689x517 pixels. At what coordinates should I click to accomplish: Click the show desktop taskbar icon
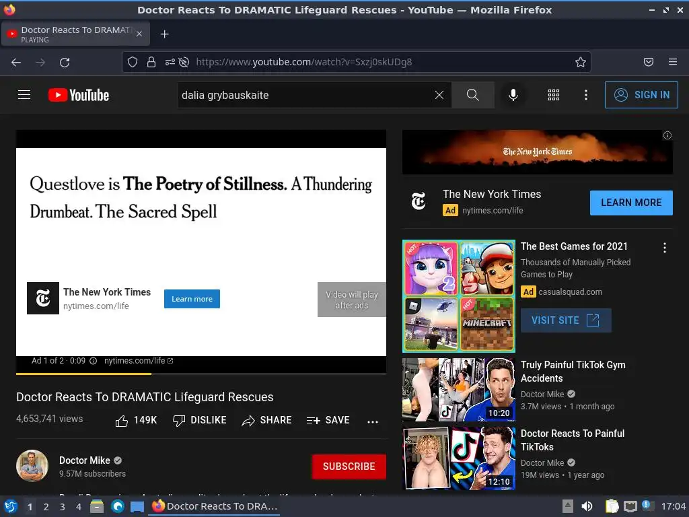click(137, 506)
